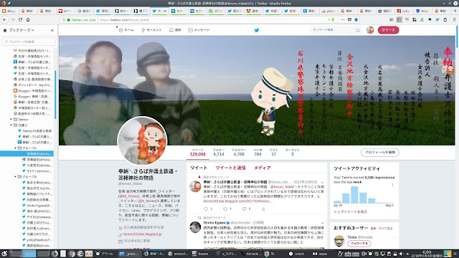
Task: Go back with the browser back arrow
Action: coord(5,19)
